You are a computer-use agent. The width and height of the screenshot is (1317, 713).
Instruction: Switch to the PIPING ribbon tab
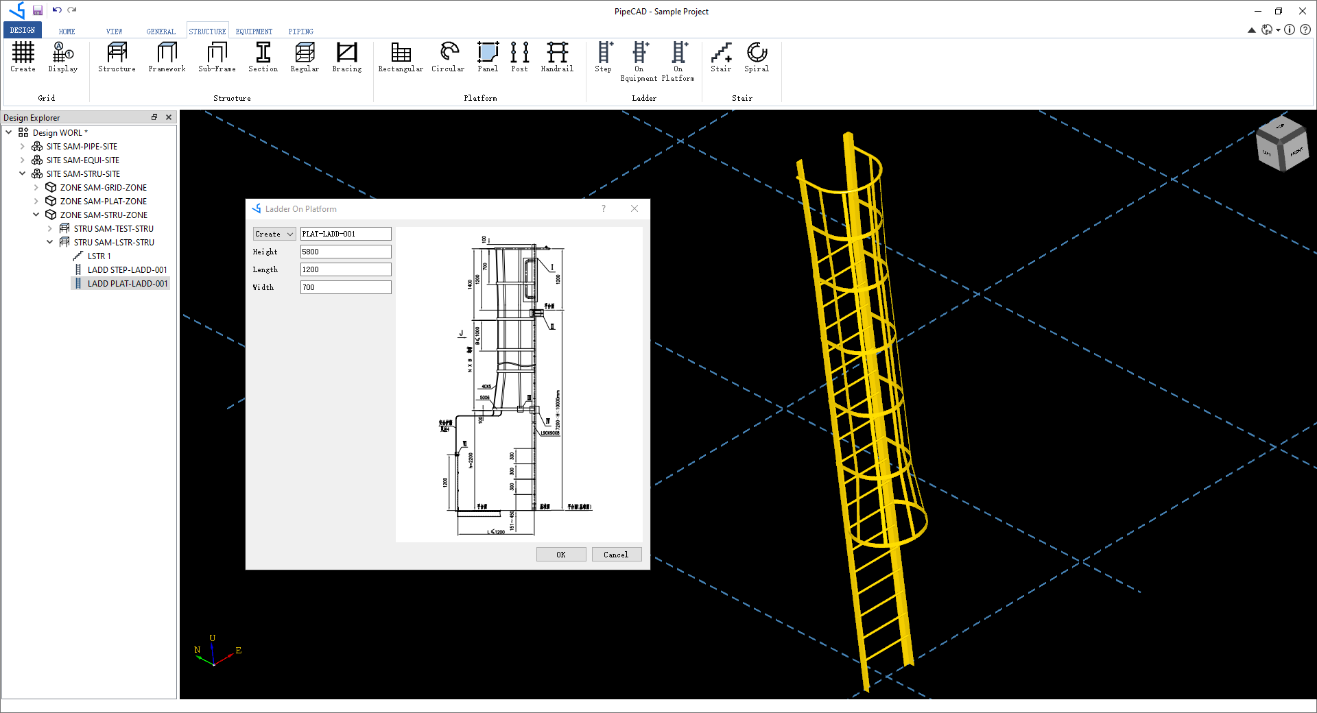pos(300,31)
